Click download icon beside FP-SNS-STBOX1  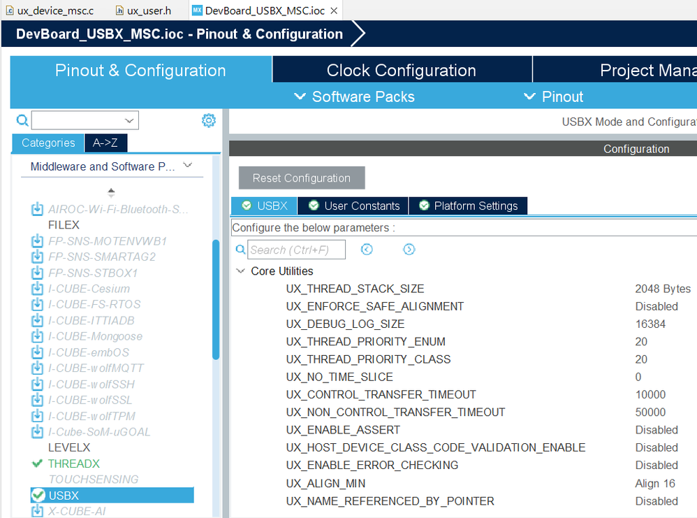pyautogui.click(x=37, y=273)
